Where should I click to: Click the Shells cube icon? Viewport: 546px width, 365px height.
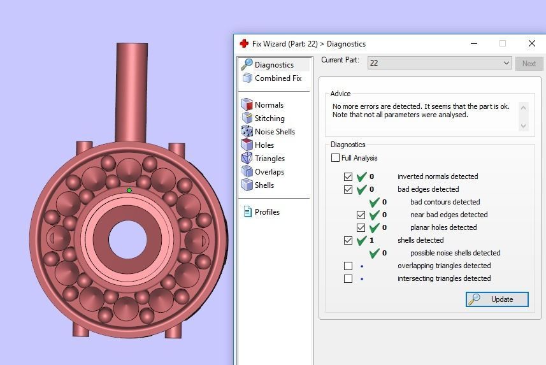[247, 185]
